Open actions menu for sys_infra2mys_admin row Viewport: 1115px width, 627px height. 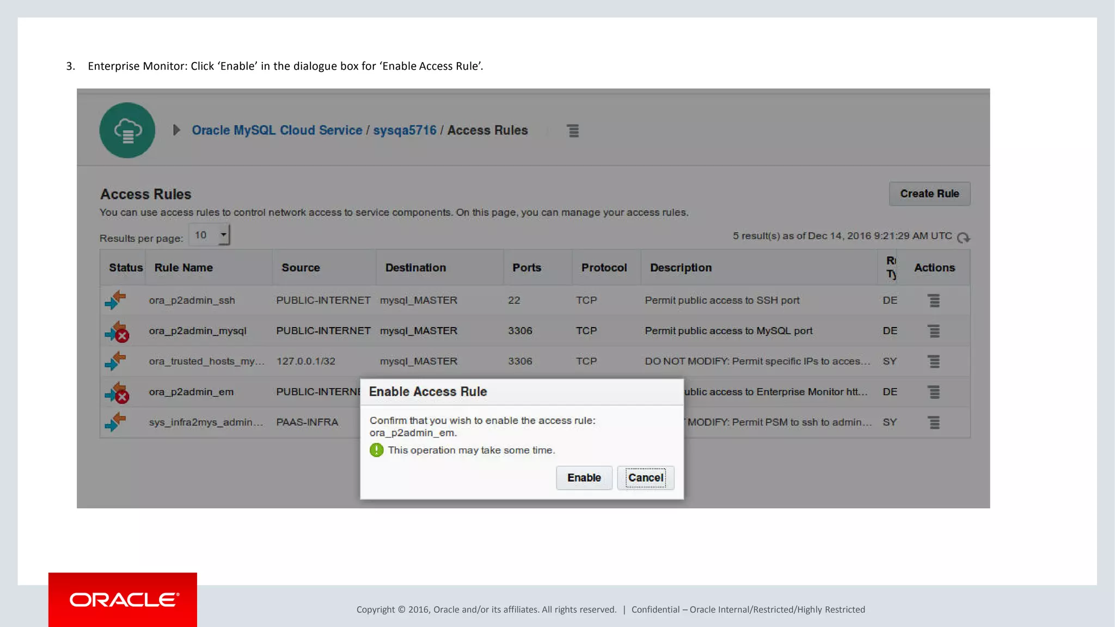point(934,422)
